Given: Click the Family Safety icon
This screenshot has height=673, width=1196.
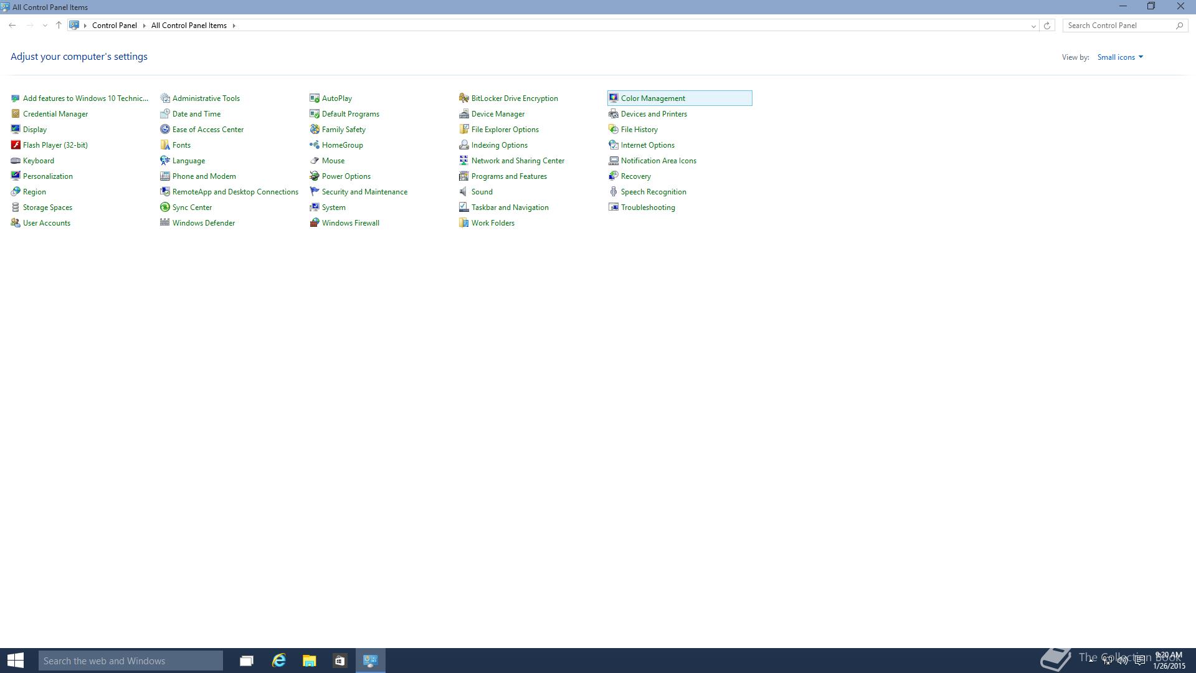Looking at the screenshot, I should 315,129.
